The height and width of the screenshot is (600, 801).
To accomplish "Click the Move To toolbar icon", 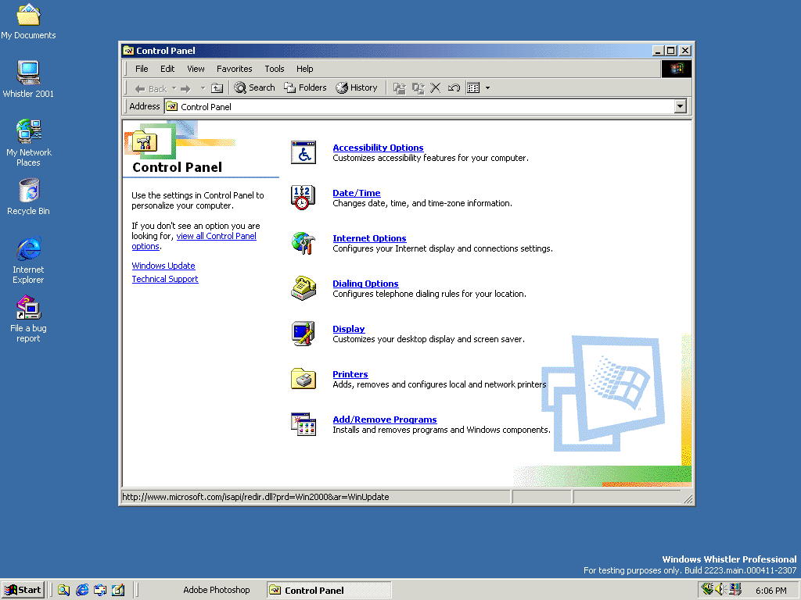I will pos(400,88).
